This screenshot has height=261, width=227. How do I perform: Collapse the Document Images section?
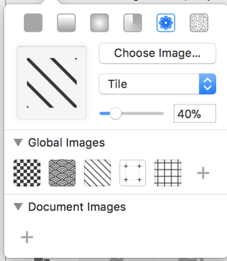click(x=18, y=207)
